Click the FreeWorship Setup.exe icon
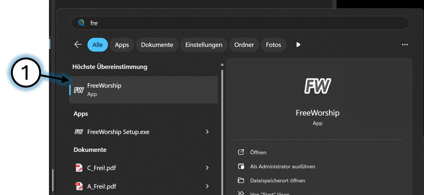 [79, 132]
